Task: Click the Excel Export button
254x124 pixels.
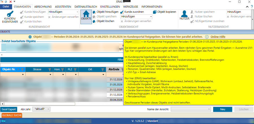Action: coord(9,109)
